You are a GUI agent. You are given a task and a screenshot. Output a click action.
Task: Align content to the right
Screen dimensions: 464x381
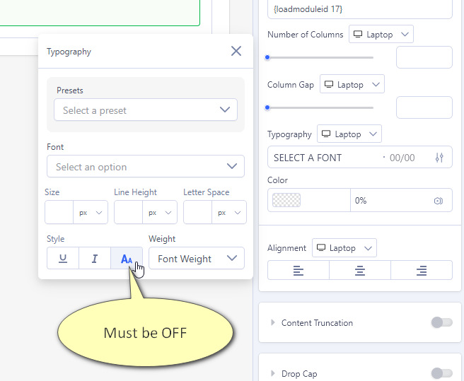(422, 270)
